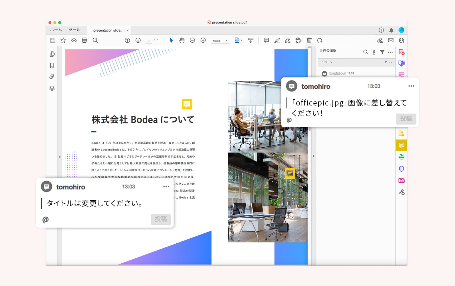Share a link to the file
Screen dimensions: 455x286
click(380, 40)
